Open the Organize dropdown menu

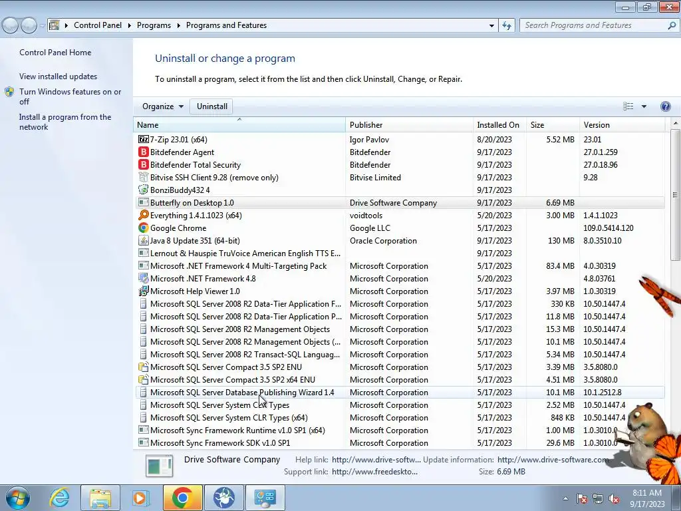163,106
